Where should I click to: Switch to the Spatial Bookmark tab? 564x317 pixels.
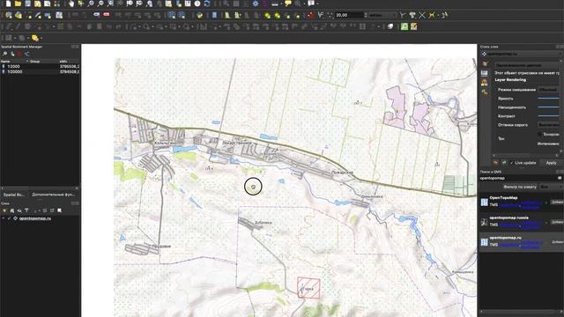pos(14,195)
